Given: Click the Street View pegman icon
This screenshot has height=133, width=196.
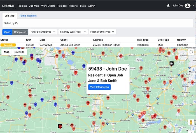Looking at the screenshot, I should [x=191, y=122].
